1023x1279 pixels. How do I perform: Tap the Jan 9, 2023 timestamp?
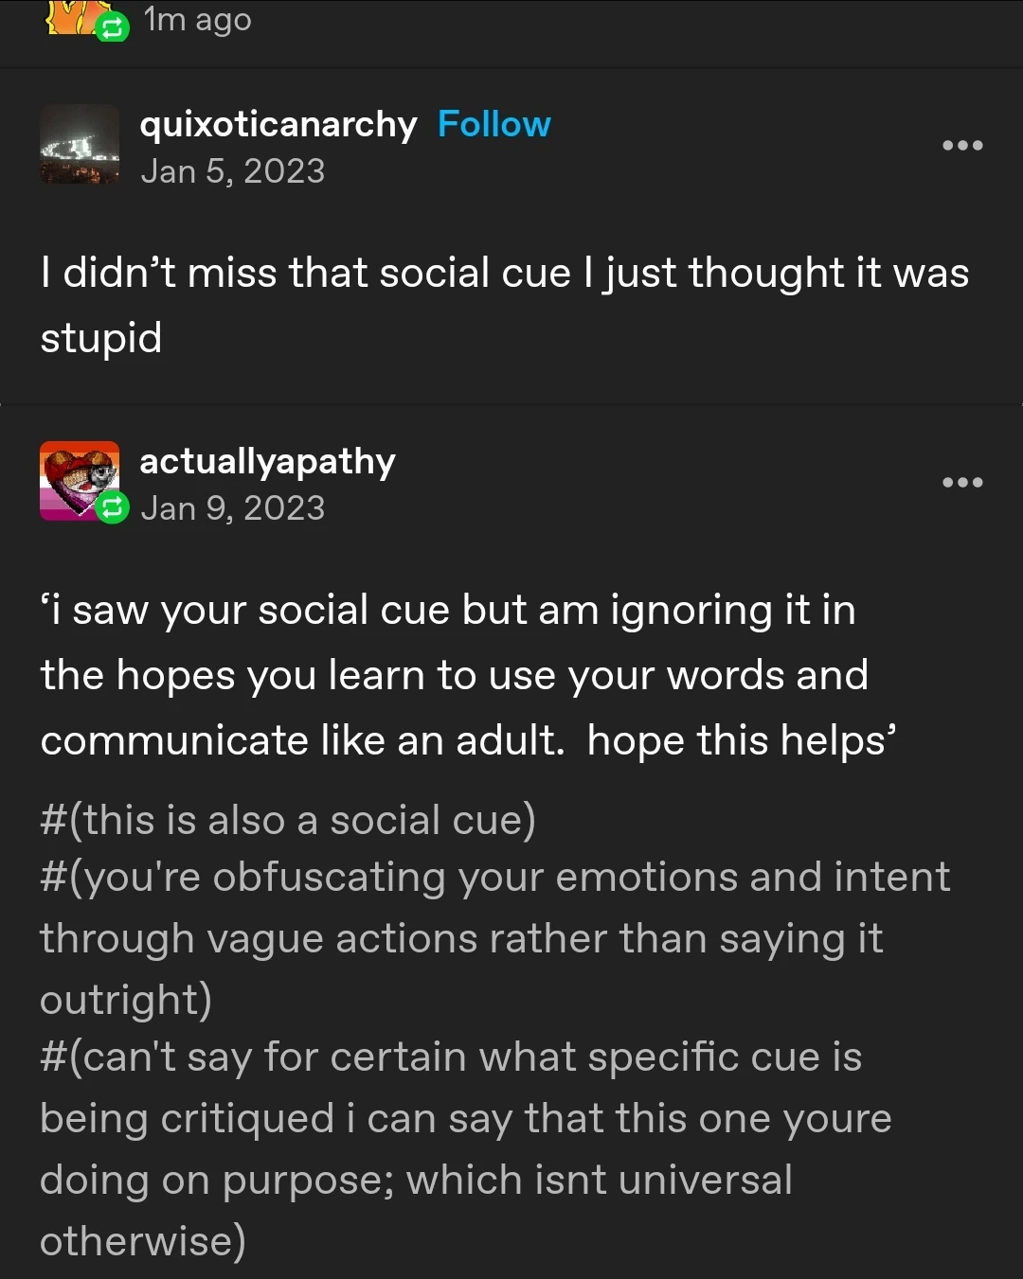point(232,508)
